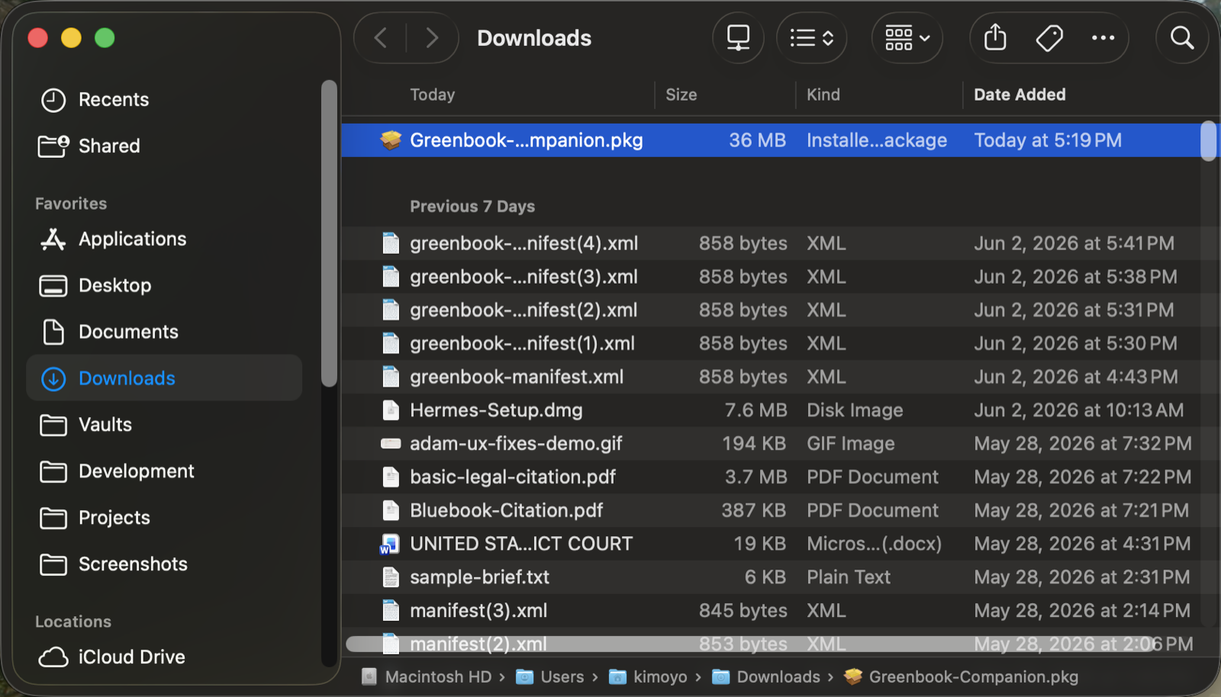Sort by the Date Added column header

[1020, 95]
